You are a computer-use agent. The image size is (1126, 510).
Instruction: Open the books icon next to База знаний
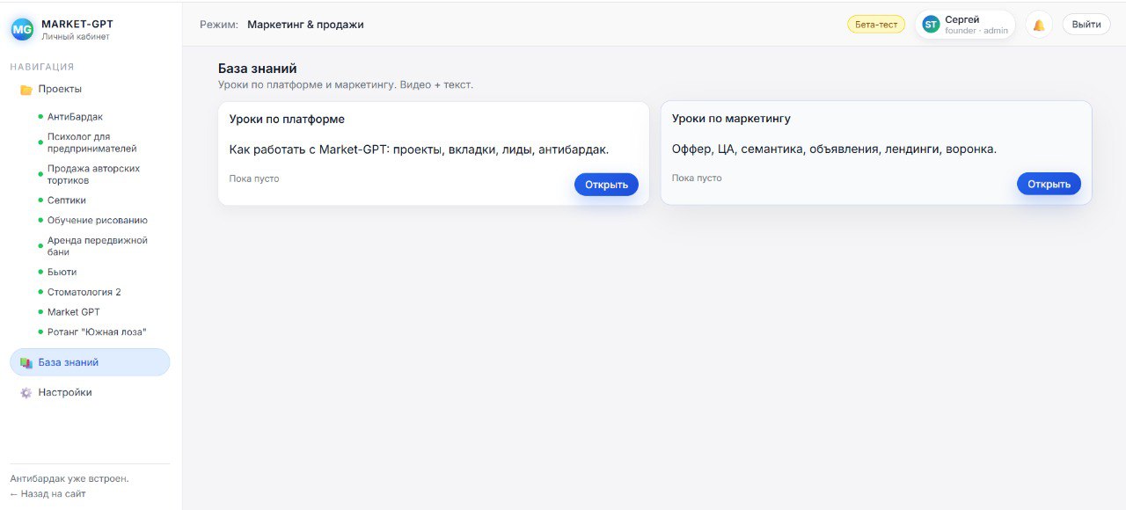point(27,361)
